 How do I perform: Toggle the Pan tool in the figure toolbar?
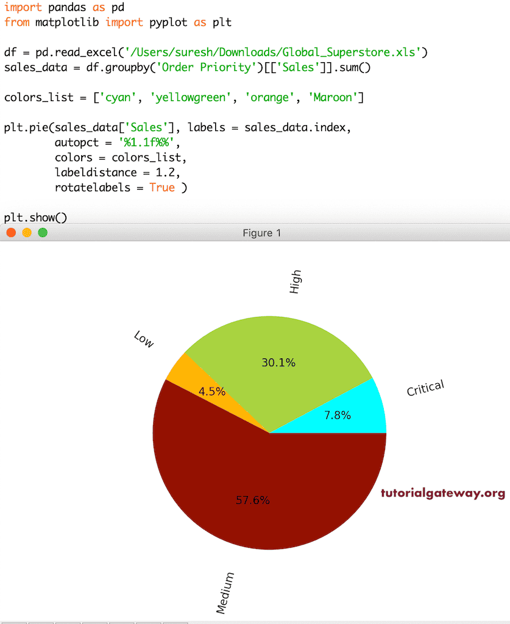[x=94, y=620]
